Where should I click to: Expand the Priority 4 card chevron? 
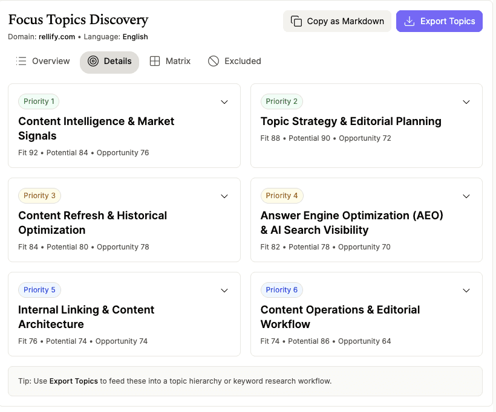pos(466,196)
